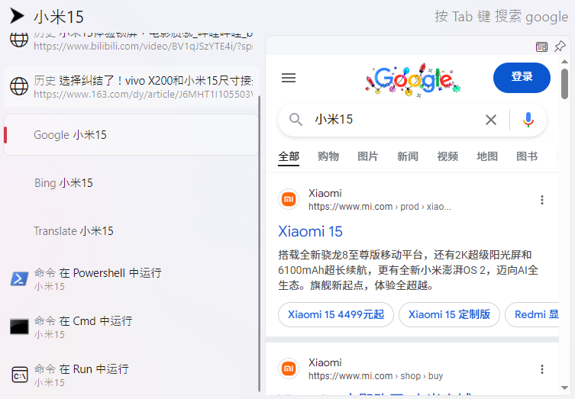The image size is (575, 399).
Task: Open preview in browser window icon
Action: tap(541, 47)
